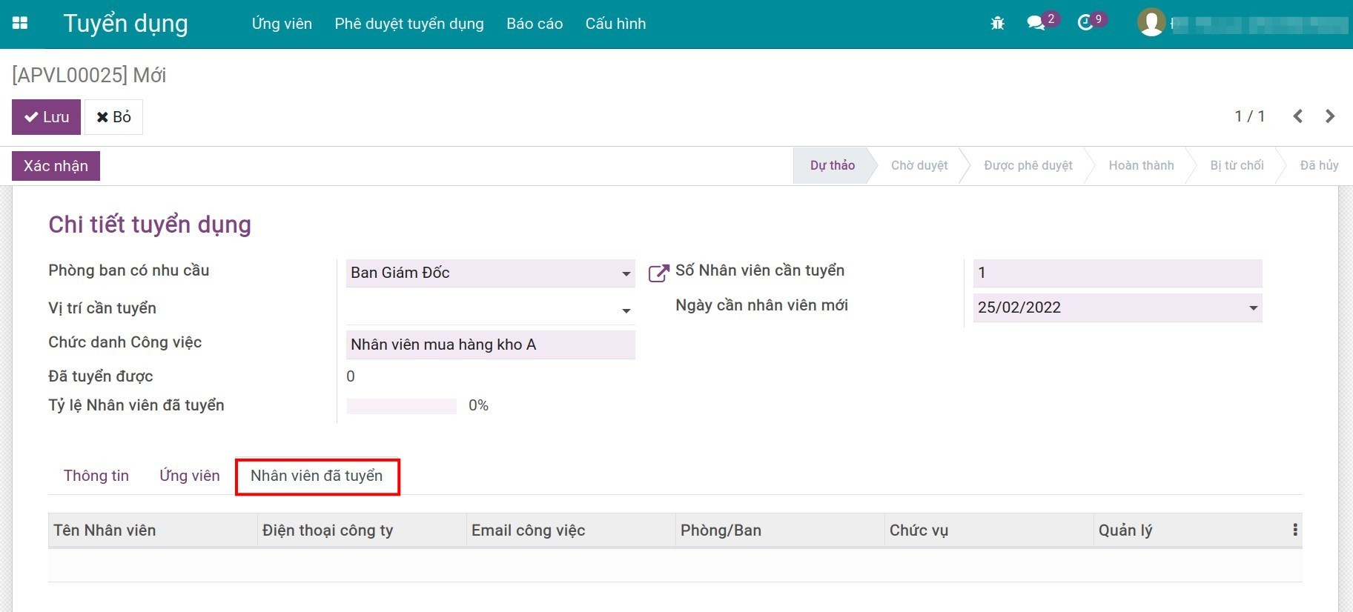The height and width of the screenshot is (612, 1353).
Task: Open the Ứng viên top menu
Action: [x=282, y=24]
